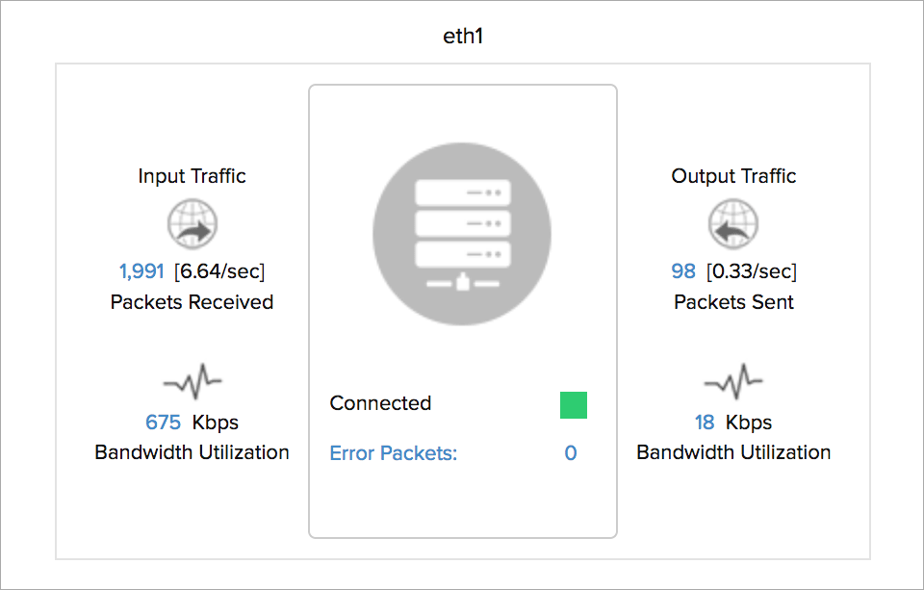
Task: Click the Connected status label
Action: point(380,403)
